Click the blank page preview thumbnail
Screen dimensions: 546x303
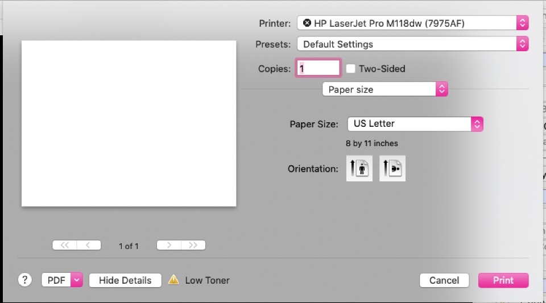(129, 123)
